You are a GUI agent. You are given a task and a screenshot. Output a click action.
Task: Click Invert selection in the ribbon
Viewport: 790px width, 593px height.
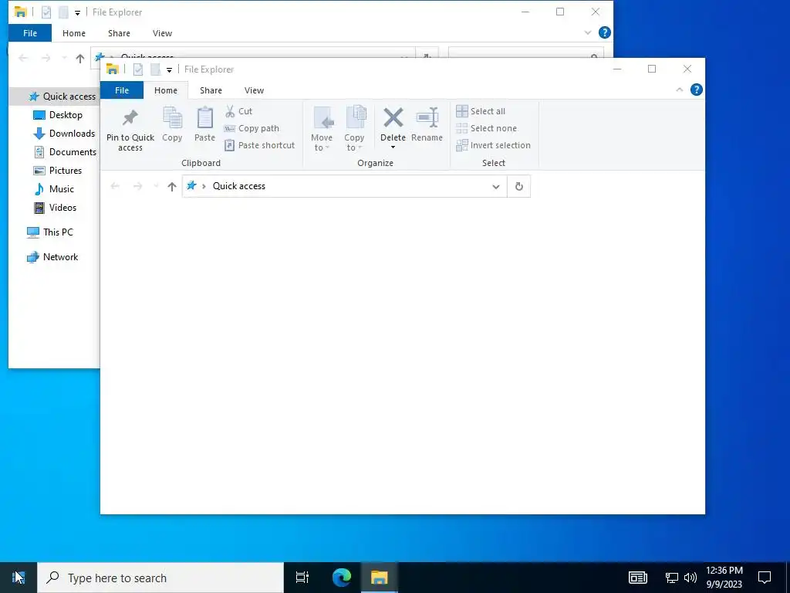tap(493, 145)
